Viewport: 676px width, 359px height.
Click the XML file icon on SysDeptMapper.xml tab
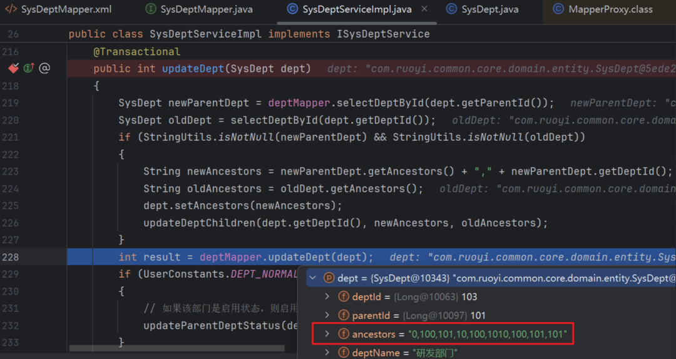11,9
